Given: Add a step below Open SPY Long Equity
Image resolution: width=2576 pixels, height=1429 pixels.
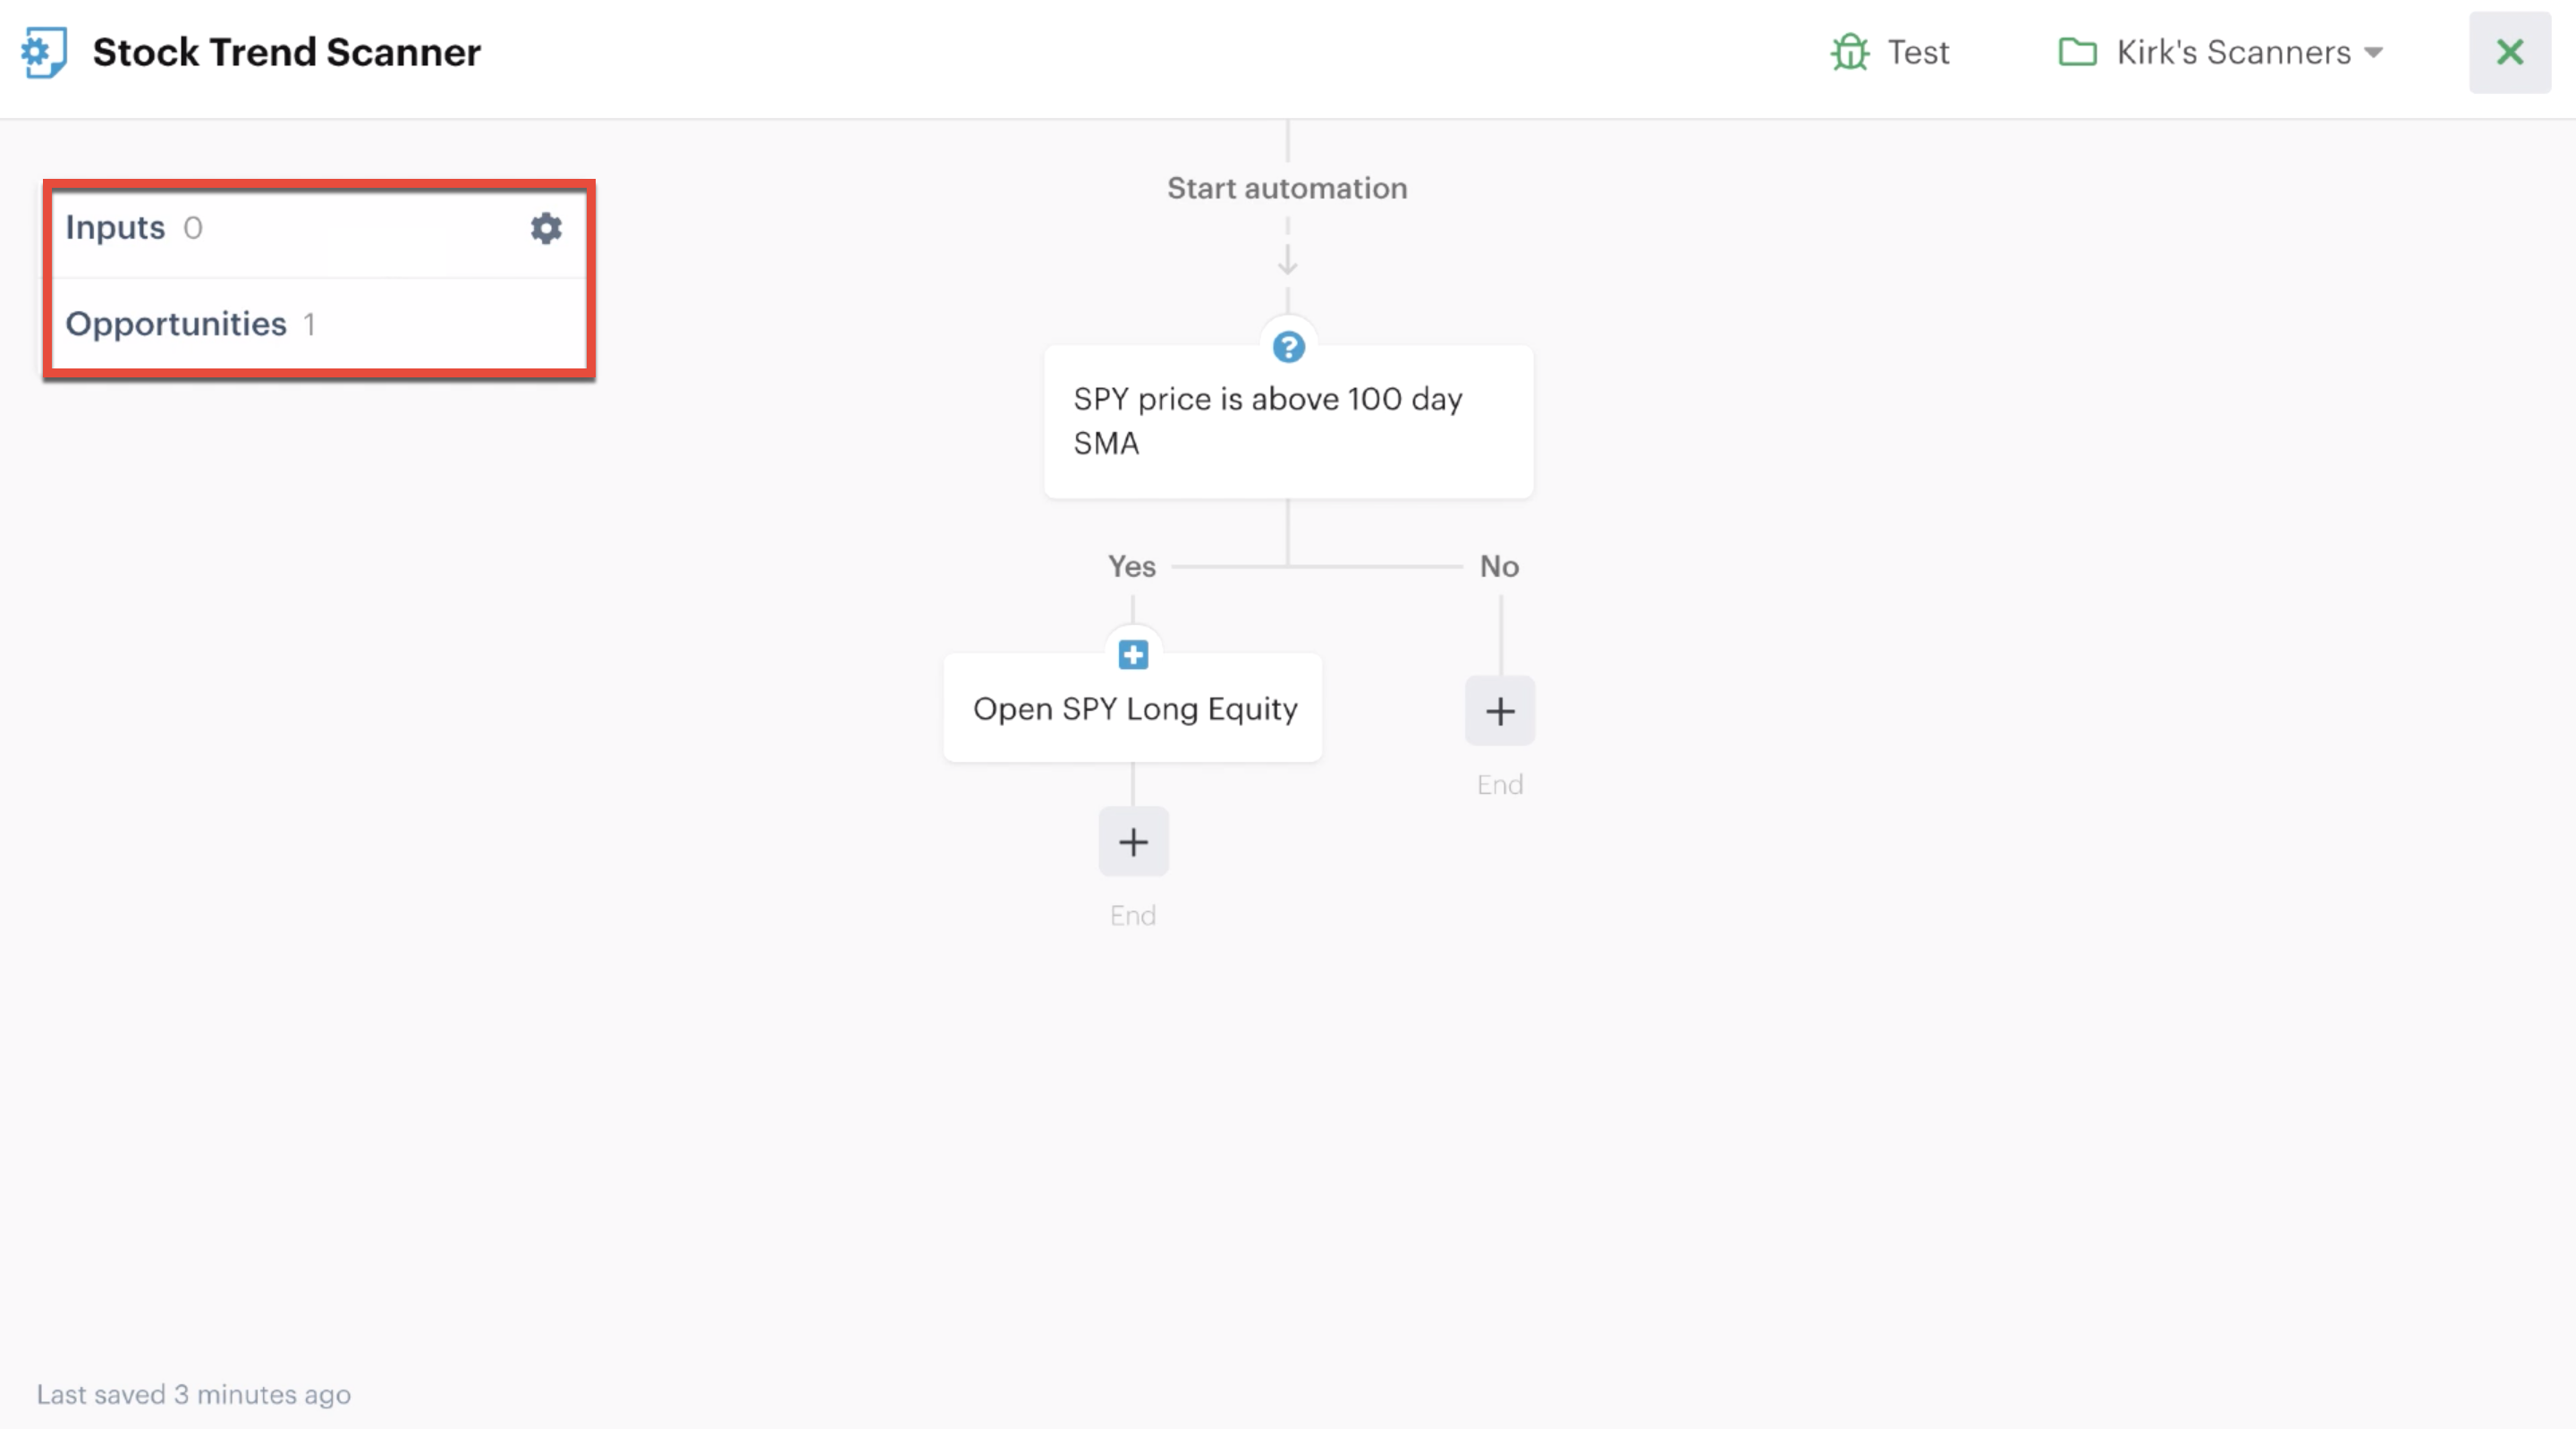Looking at the screenshot, I should pyautogui.click(x=1133, y=842).
